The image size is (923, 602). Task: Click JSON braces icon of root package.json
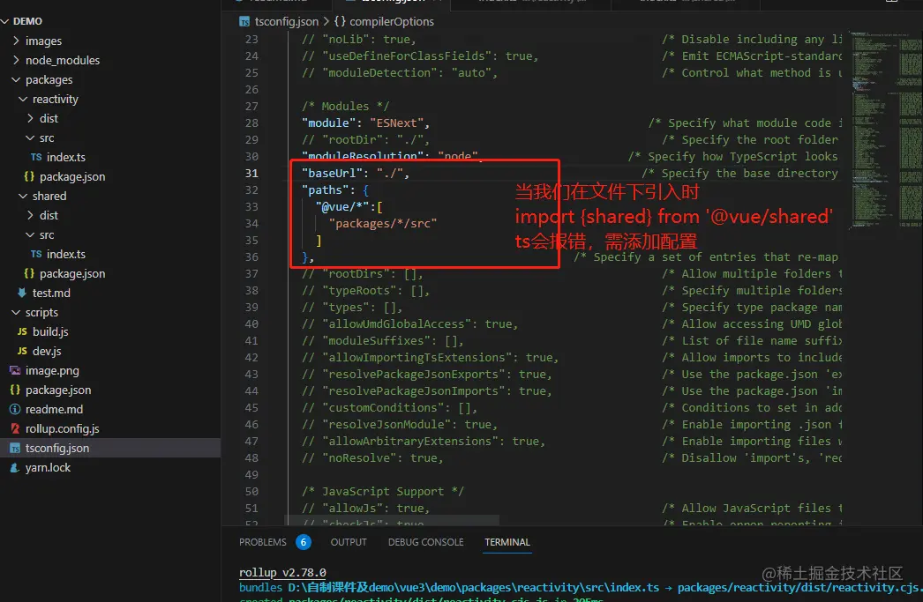pos(15,390)
